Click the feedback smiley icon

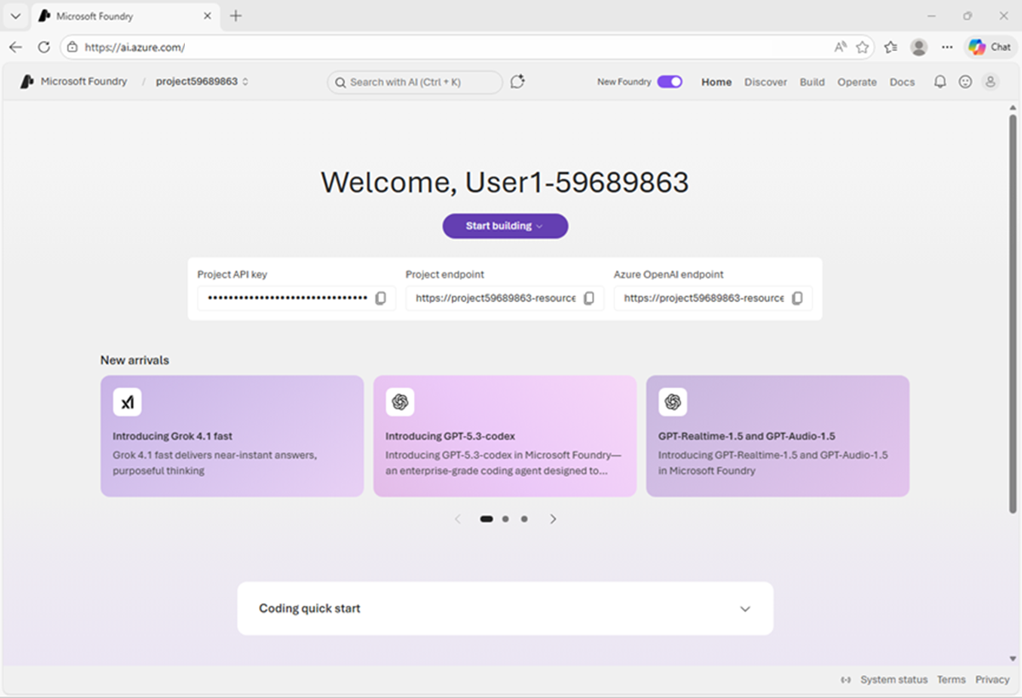pyautogui.click(x=965, y=82)
